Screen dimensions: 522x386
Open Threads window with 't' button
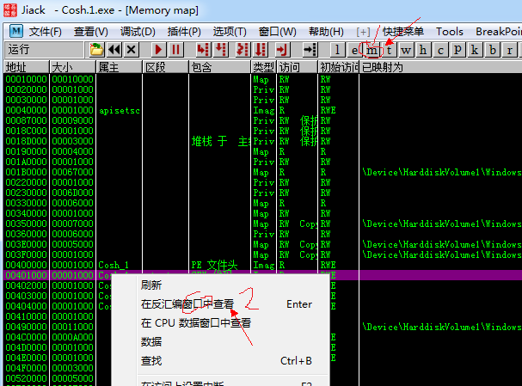[390, 50]
